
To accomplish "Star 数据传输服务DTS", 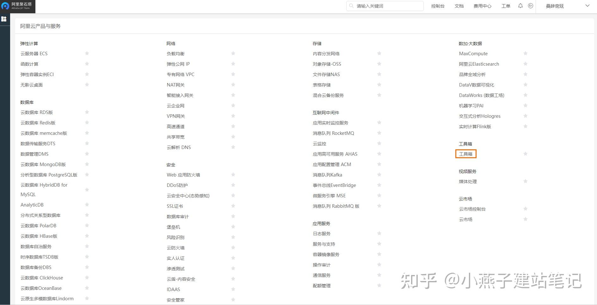I will click(87, 143).
